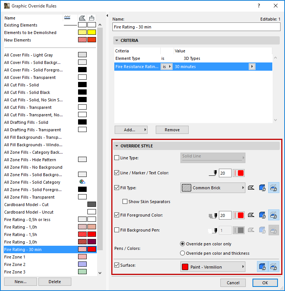
Task: Toggle Surface cover fill override icon
Action: (262, 267)
